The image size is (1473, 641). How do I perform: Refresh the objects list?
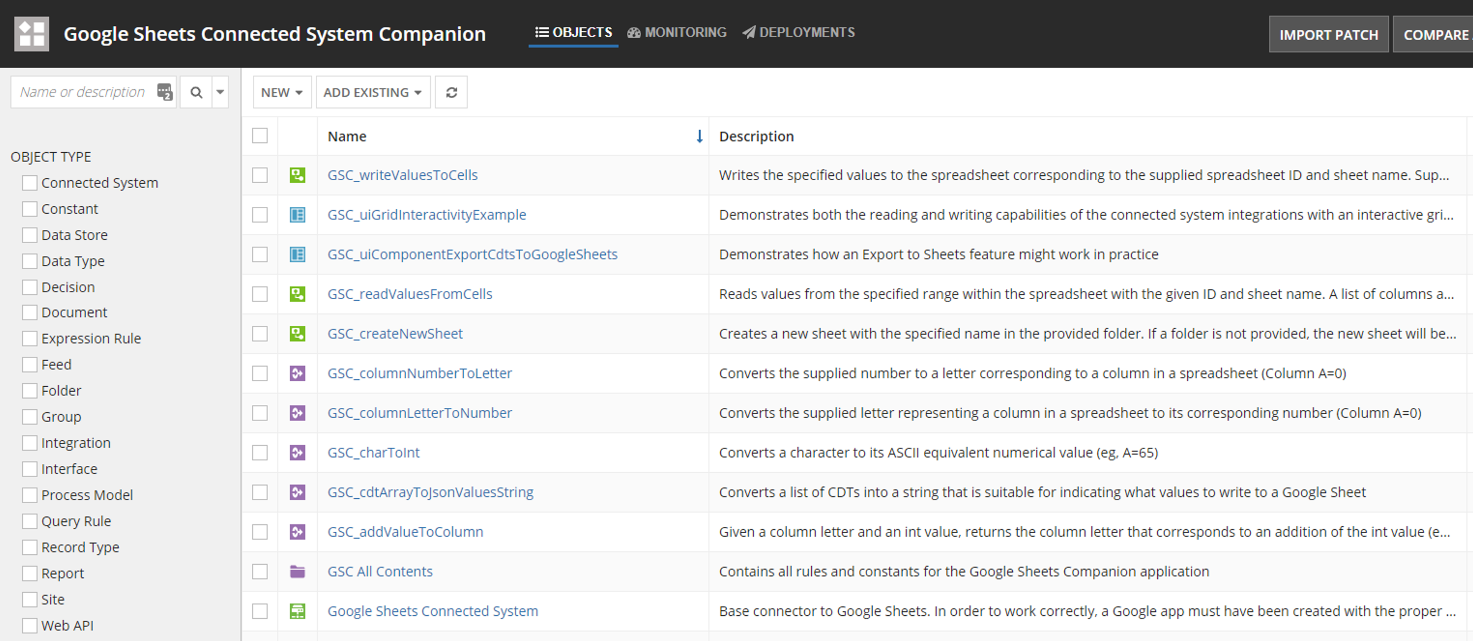(x=451, y=92)
